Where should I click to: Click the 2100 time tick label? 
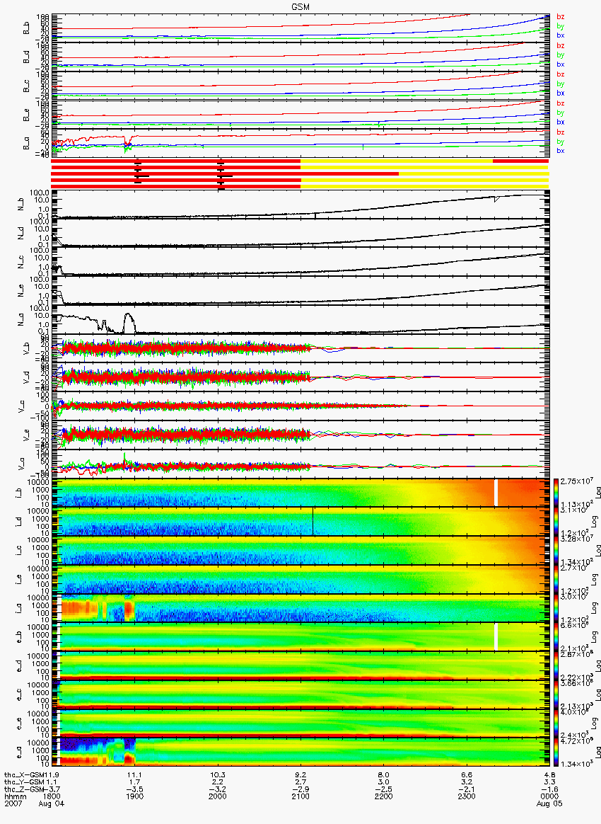[x=300, y=796]
